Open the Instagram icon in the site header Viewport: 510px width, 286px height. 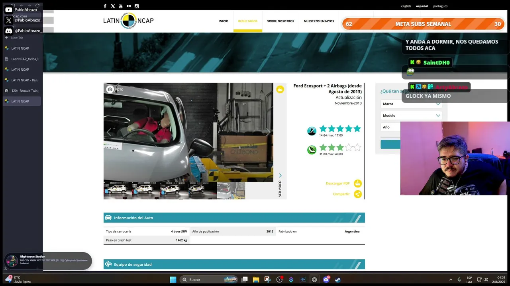(x=137, y=6)
